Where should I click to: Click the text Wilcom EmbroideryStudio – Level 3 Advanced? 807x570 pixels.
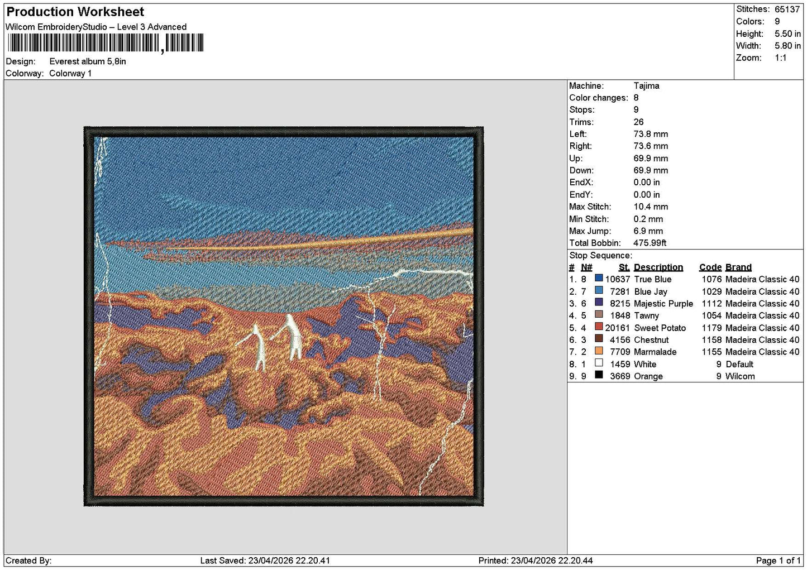coord(96,27)
